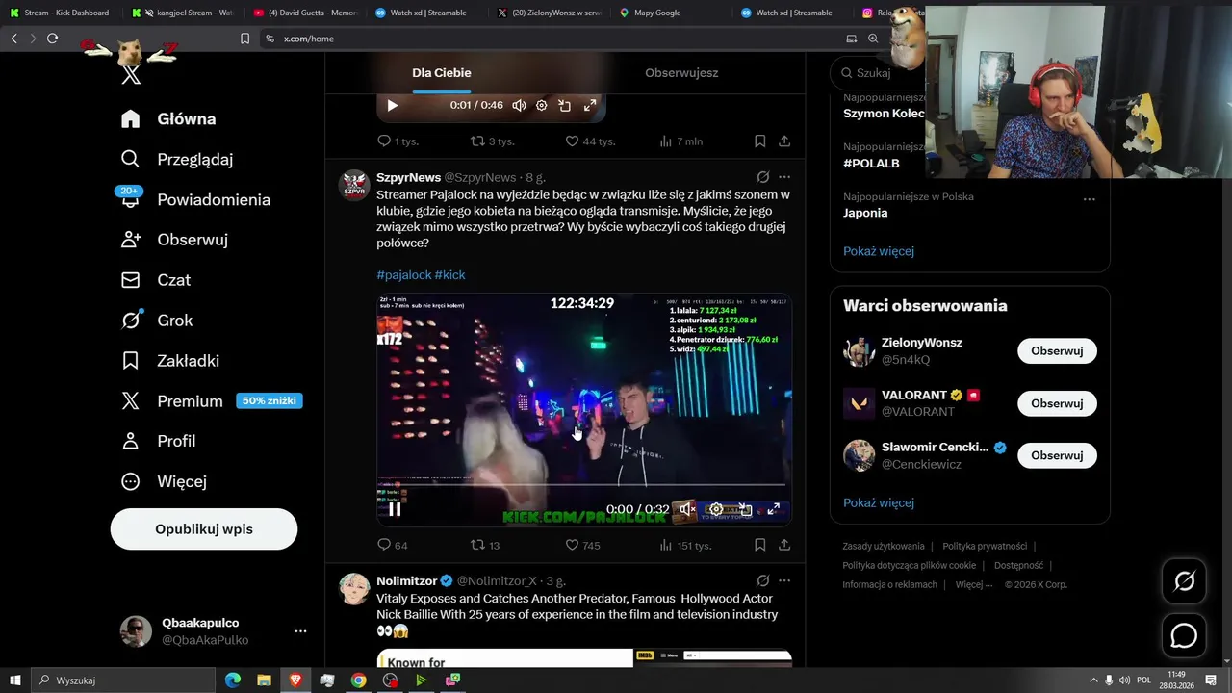
Task: Open Zakładki bookmarks
Action: 169,361
